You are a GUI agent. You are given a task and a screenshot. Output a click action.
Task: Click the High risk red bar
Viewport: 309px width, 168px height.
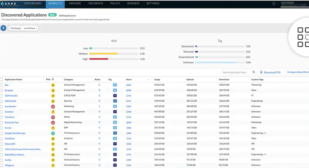(x=99, y=59)
